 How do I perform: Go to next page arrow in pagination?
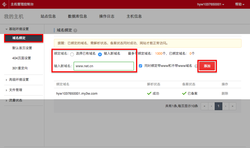tap(226, 106)
